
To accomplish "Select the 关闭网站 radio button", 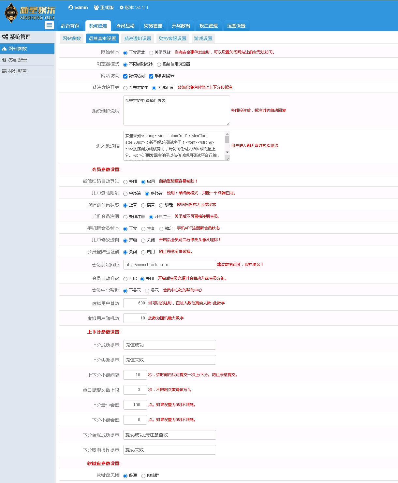I will pos(151,53).
